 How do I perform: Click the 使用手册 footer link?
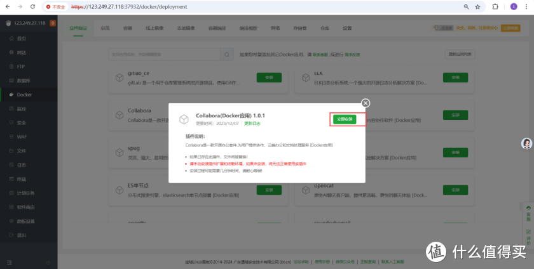pos(322,262)
